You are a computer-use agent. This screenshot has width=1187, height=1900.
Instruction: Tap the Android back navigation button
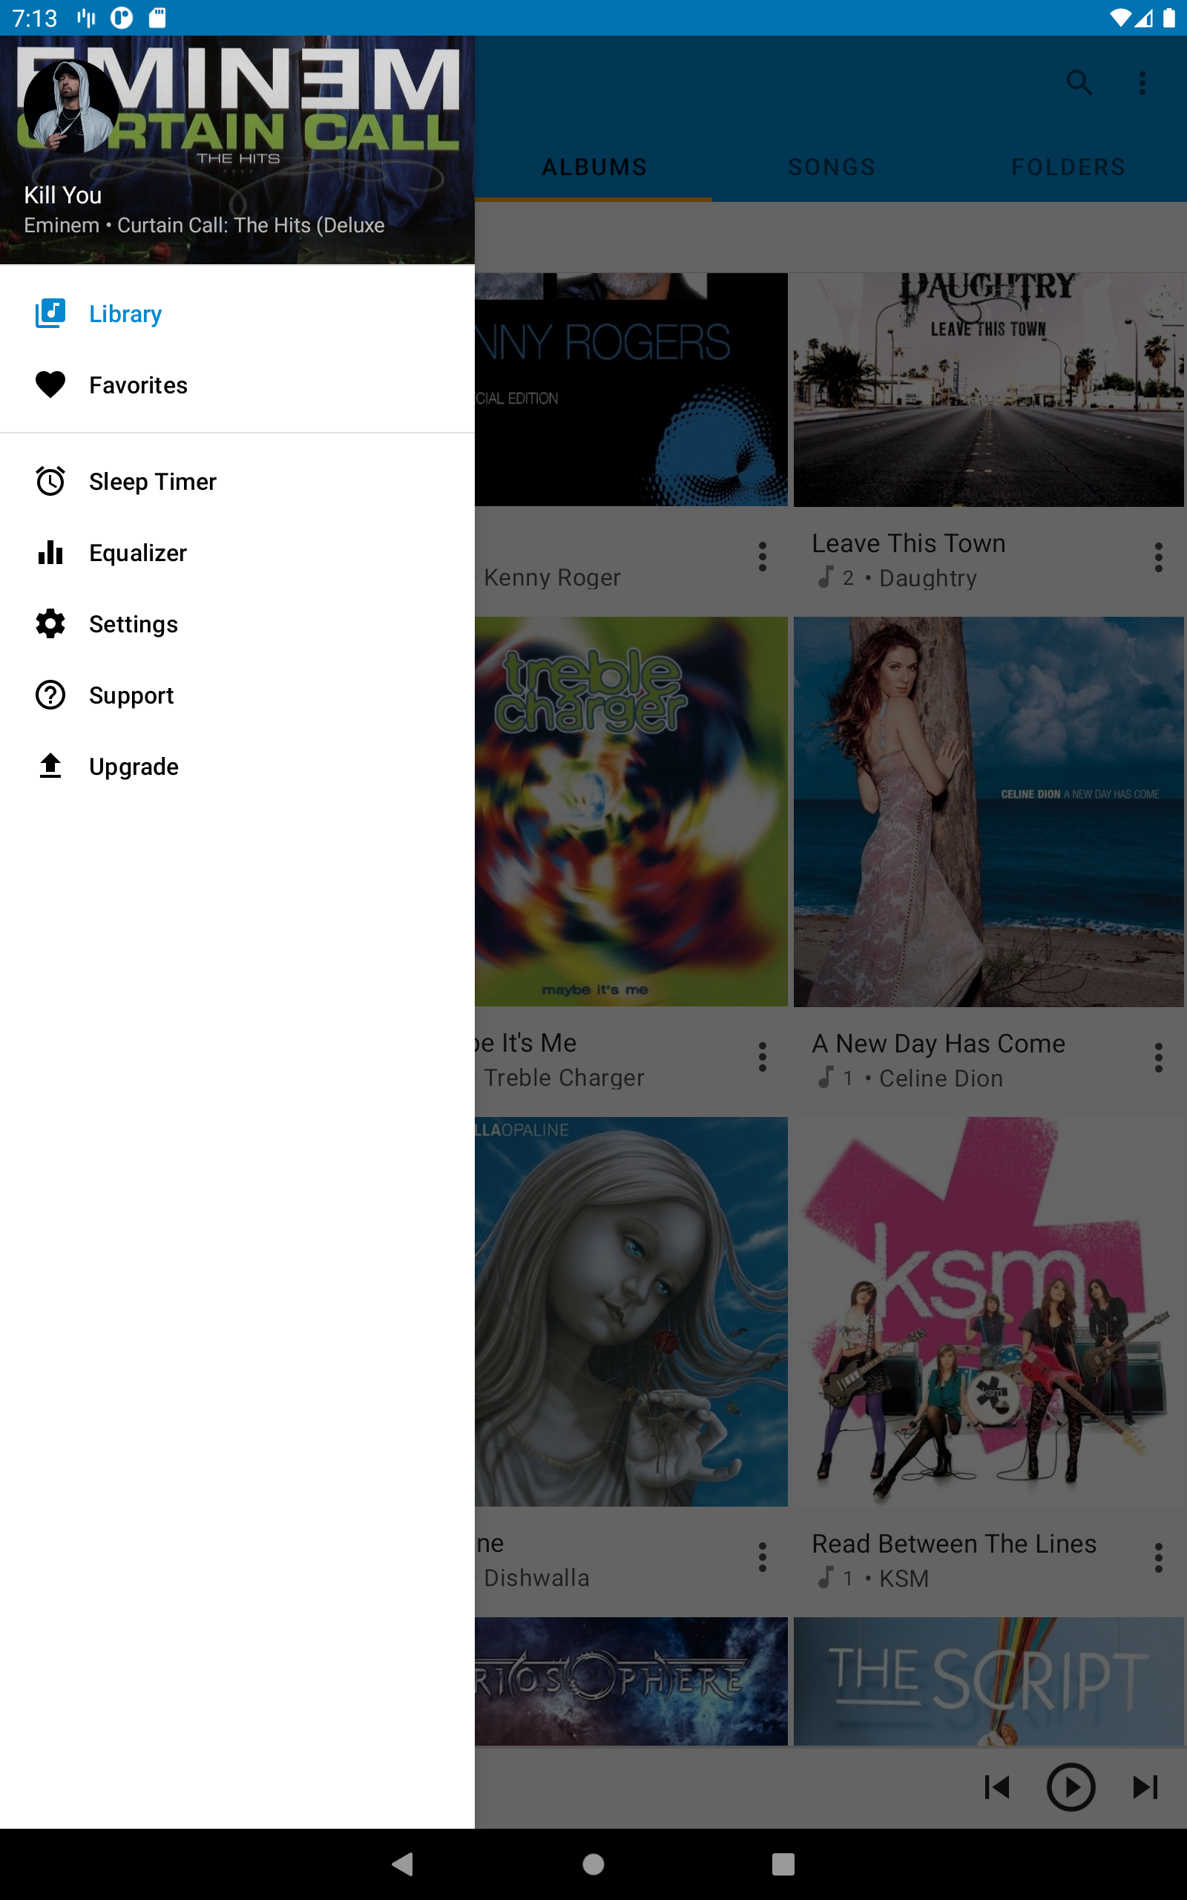coord(403,1864)
